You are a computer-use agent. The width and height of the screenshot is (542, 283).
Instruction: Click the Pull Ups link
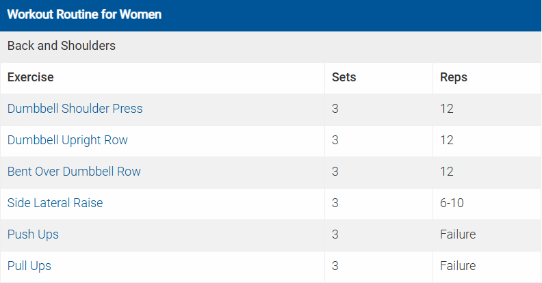click(x=29, y=266)
